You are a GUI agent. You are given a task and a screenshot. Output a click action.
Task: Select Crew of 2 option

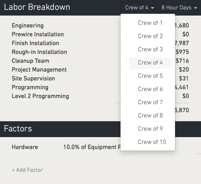[150, 36]
